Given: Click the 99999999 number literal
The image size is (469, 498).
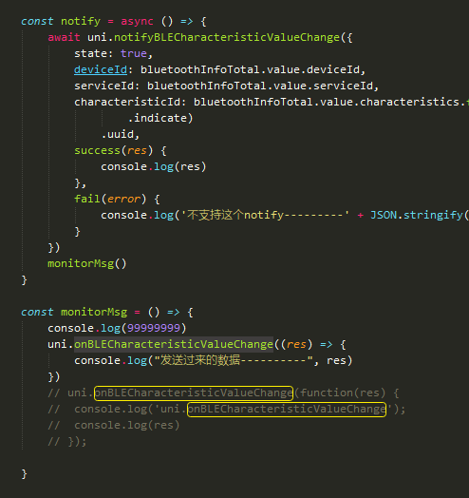Looking at the screenshot, I should [x=154, y=329].
